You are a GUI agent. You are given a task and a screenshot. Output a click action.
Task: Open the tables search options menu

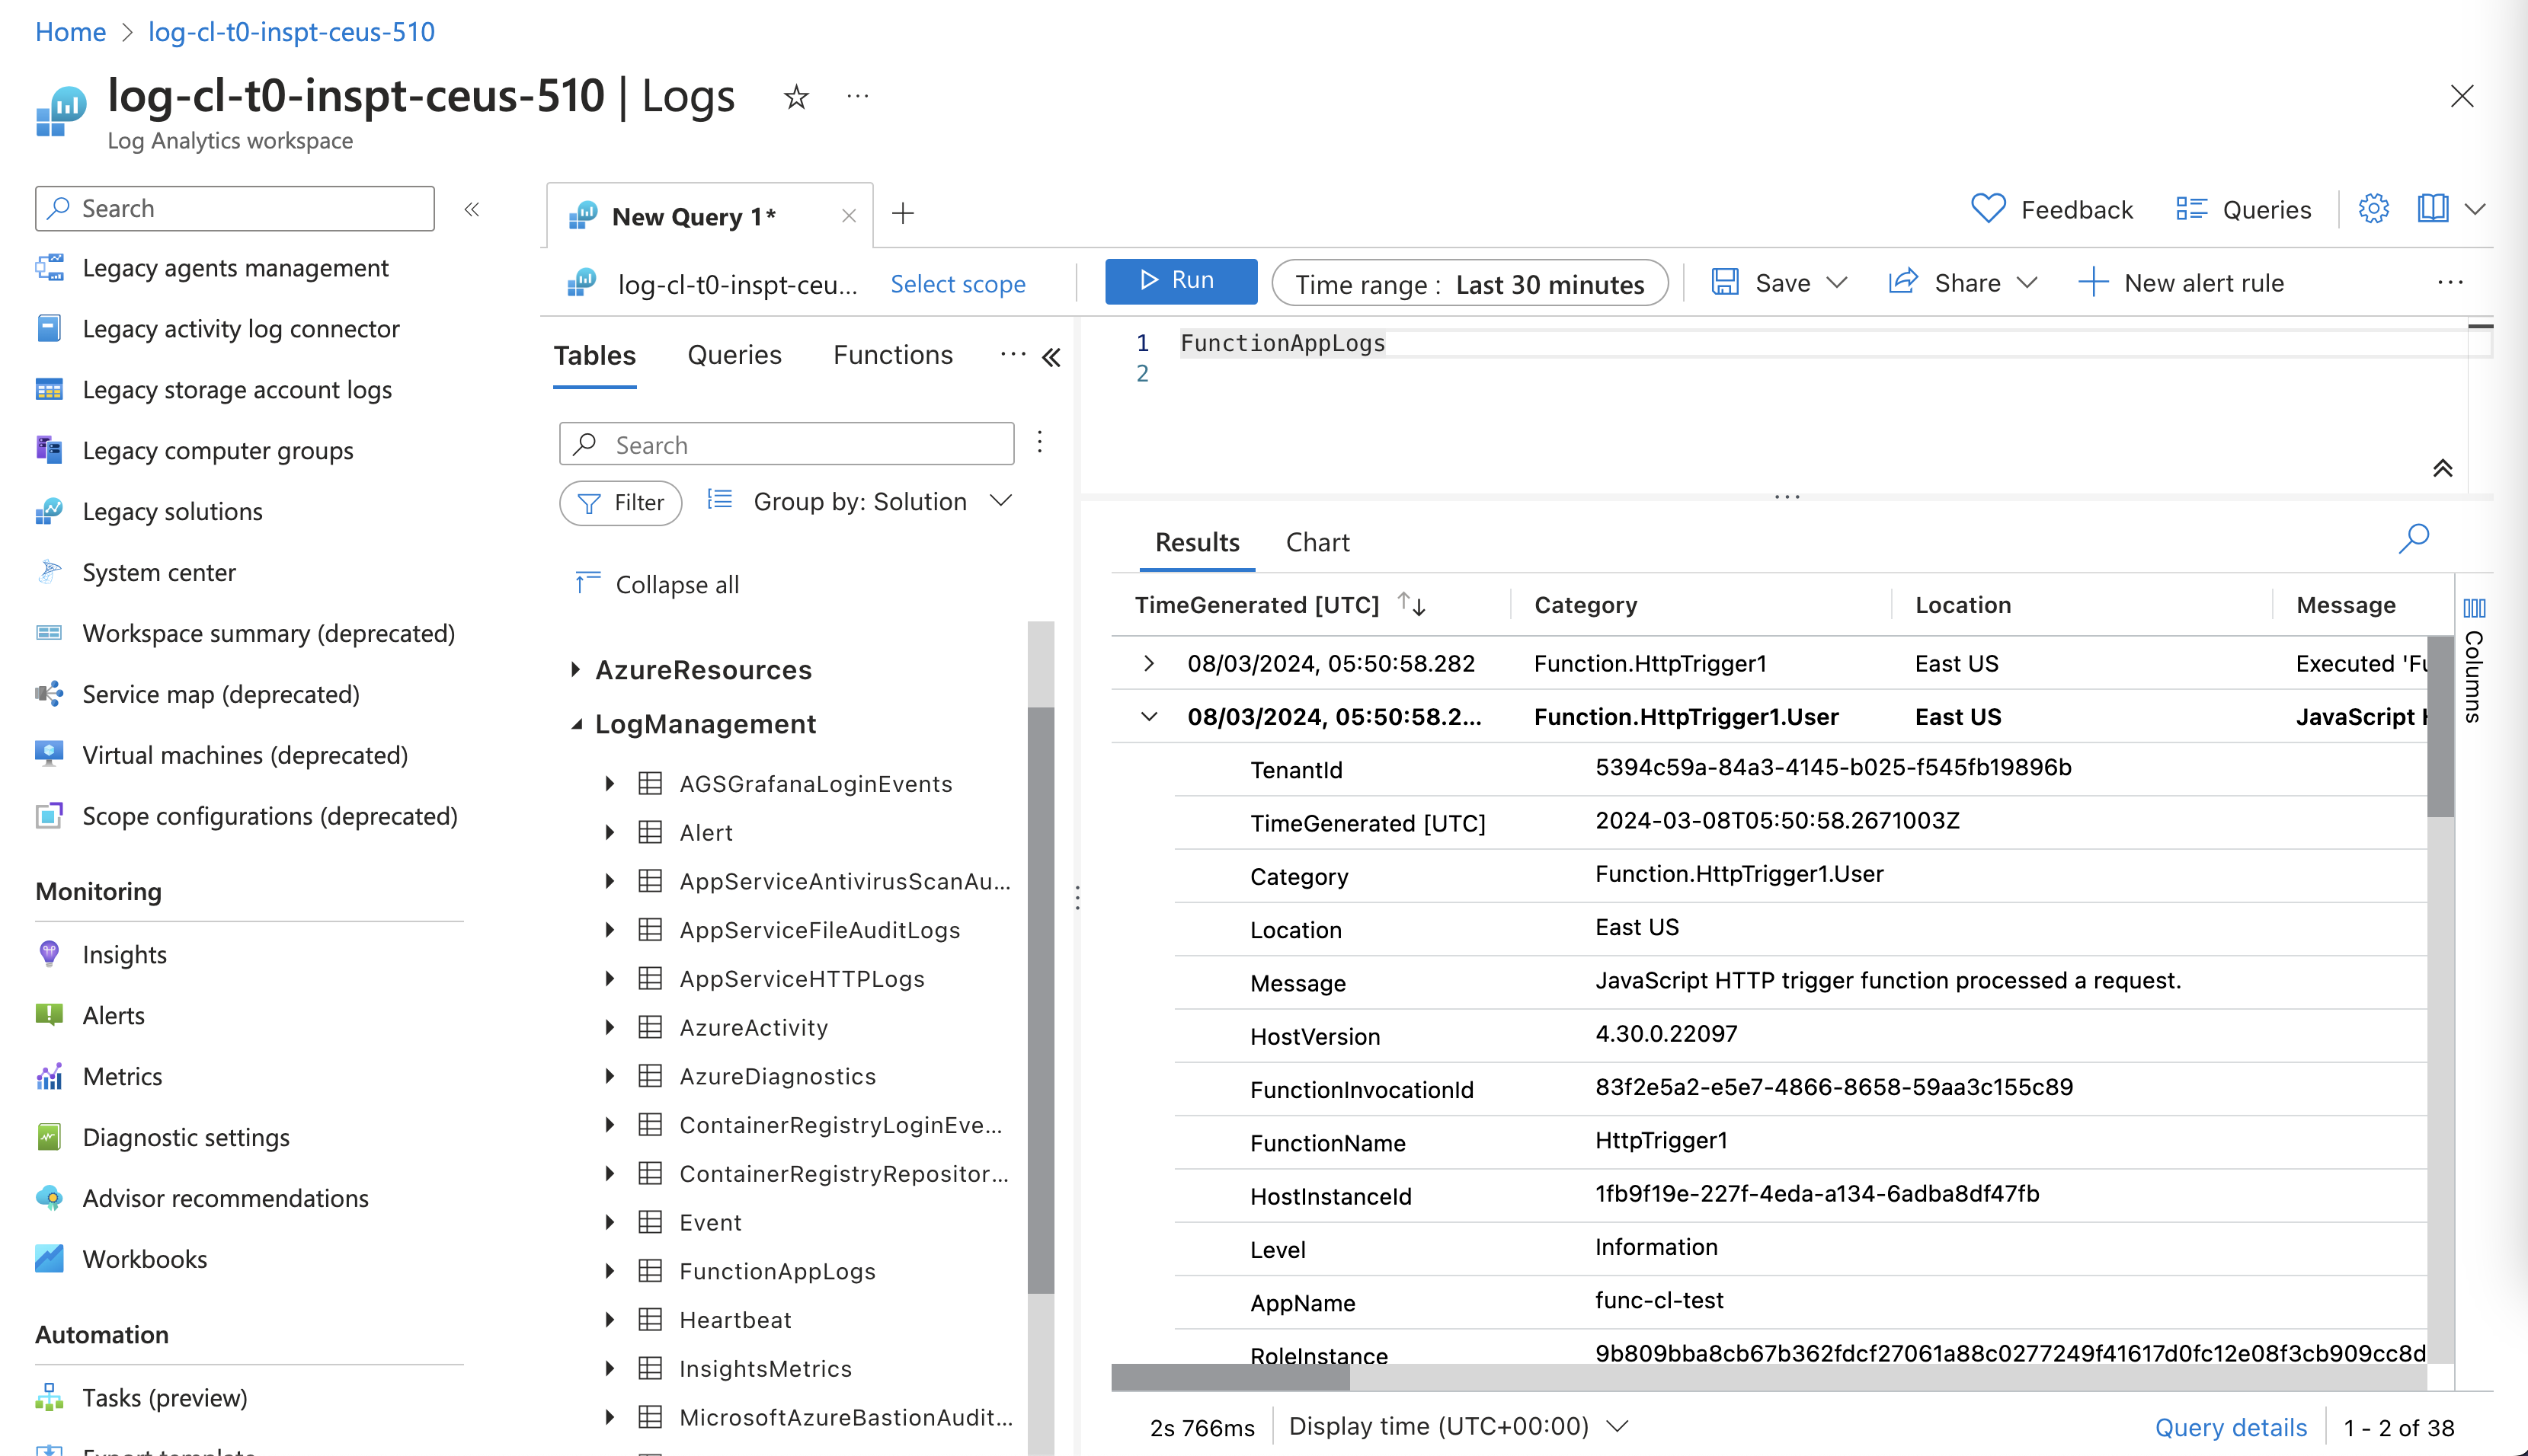tap(1039, 442)
